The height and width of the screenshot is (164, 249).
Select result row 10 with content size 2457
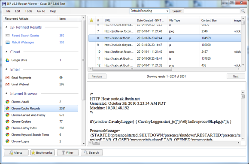click(165, 52)
